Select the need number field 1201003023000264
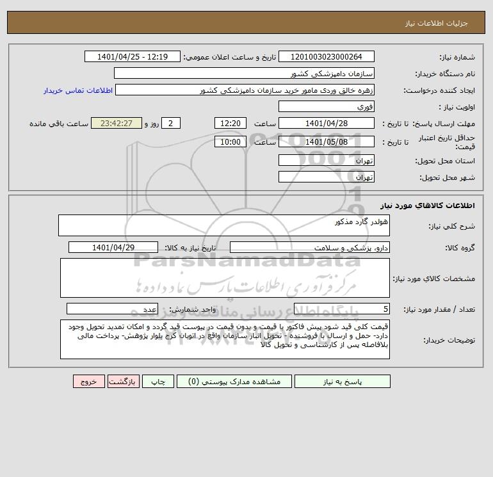 point(327,56)
